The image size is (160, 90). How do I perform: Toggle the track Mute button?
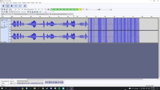click(2, 20)
